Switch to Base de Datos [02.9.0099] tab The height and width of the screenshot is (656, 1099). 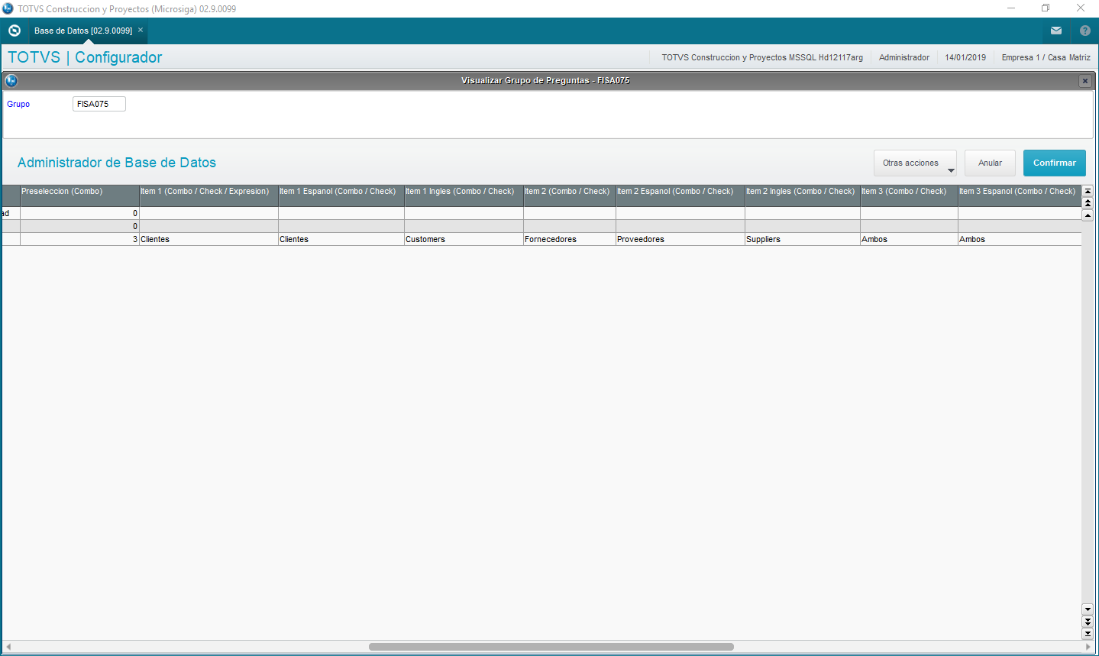click(x=83, y=31)
